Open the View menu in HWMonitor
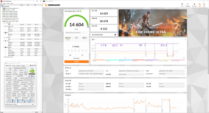The image size is (209, 113). 4,3
